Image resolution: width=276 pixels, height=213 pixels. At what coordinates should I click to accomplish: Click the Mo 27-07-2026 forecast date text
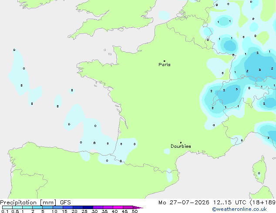click(x=184, y=203)
